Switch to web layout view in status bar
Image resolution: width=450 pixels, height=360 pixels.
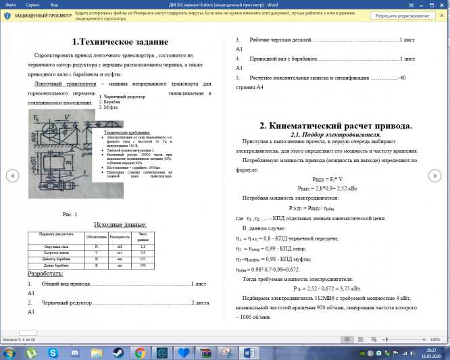(x=374, y=339)
